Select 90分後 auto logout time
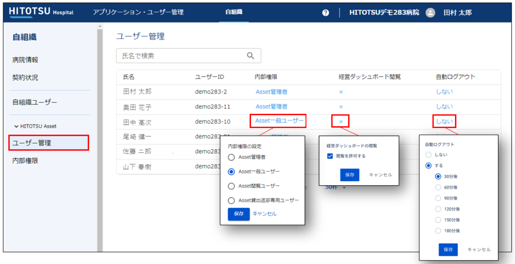This screenshot has width=515, height=264. pos(438,198)
